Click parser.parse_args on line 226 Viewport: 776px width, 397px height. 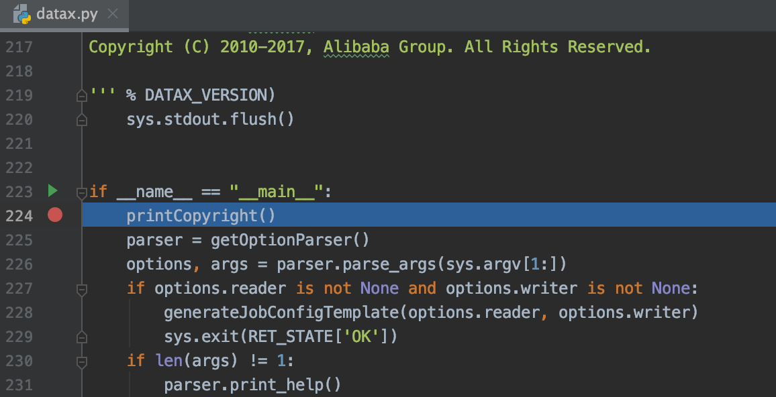[356, 264]
